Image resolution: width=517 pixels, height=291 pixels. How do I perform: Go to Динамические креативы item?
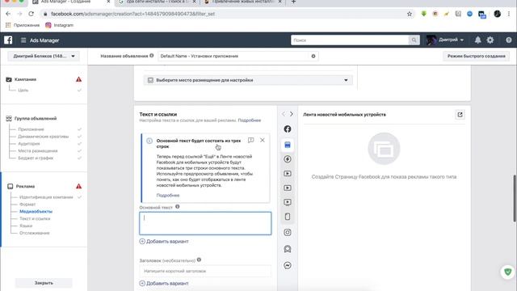43,137
